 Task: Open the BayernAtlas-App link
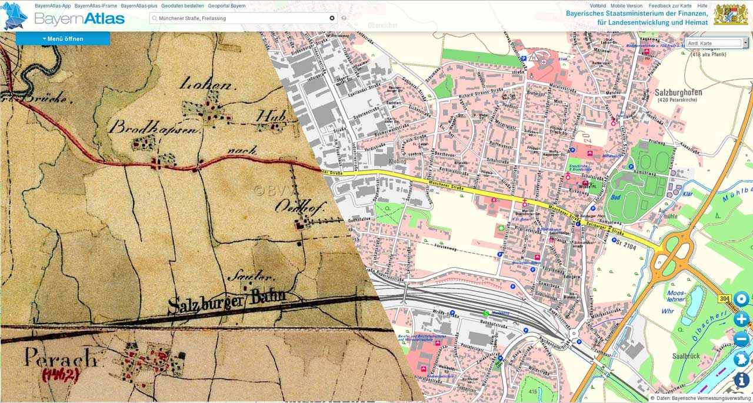(52, 6)
